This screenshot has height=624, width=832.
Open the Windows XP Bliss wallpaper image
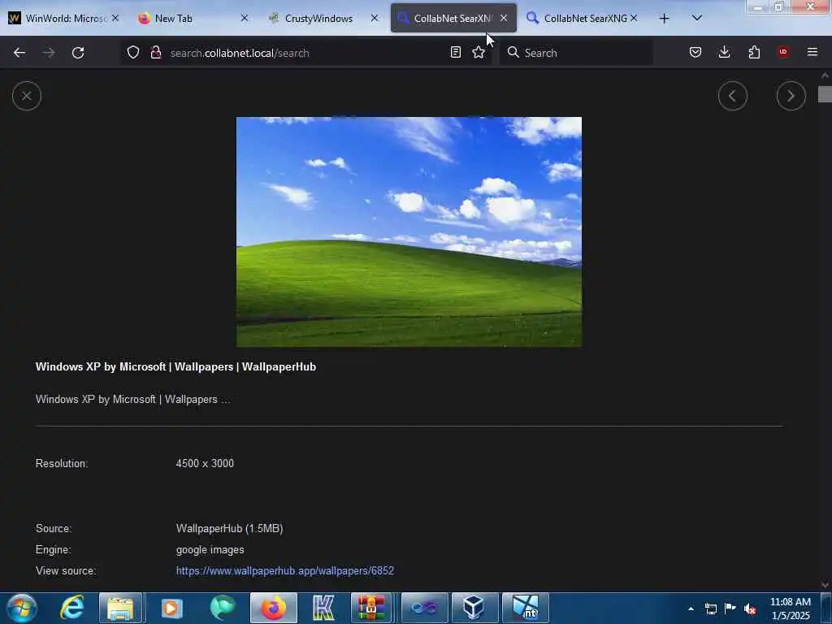pos(409,232)
